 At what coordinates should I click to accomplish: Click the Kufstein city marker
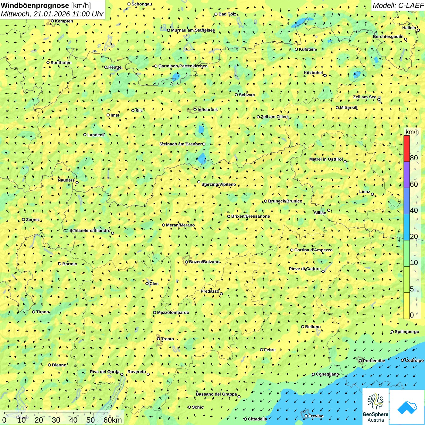coord(296,49)
